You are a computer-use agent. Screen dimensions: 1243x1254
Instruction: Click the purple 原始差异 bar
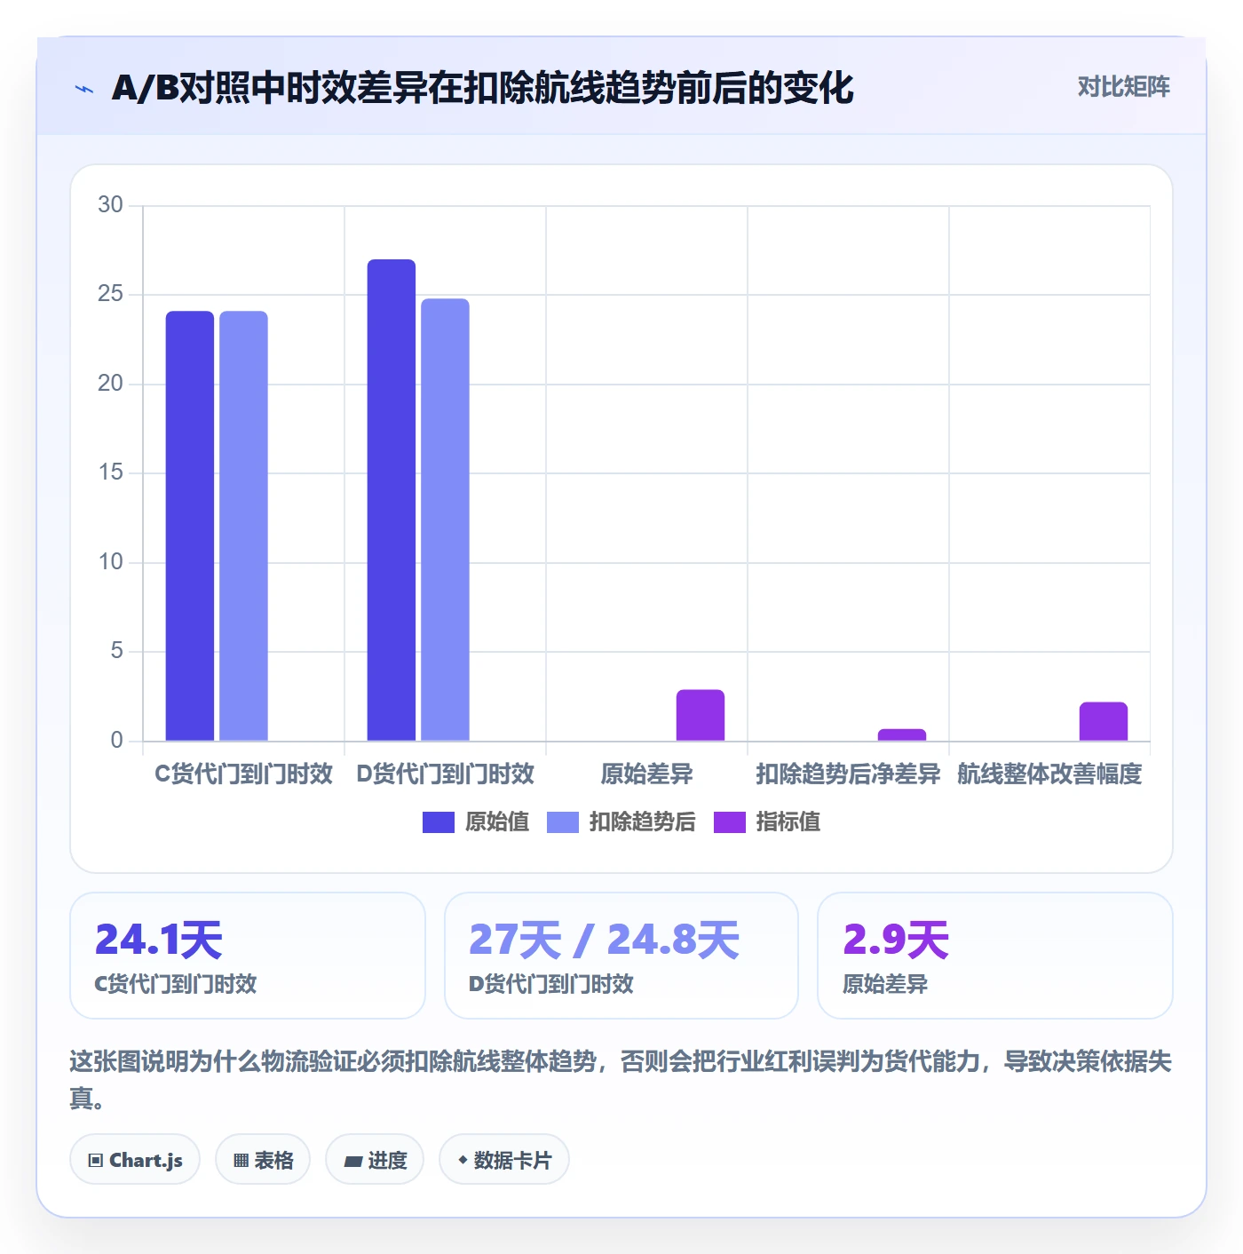click(x=701, y=715)
